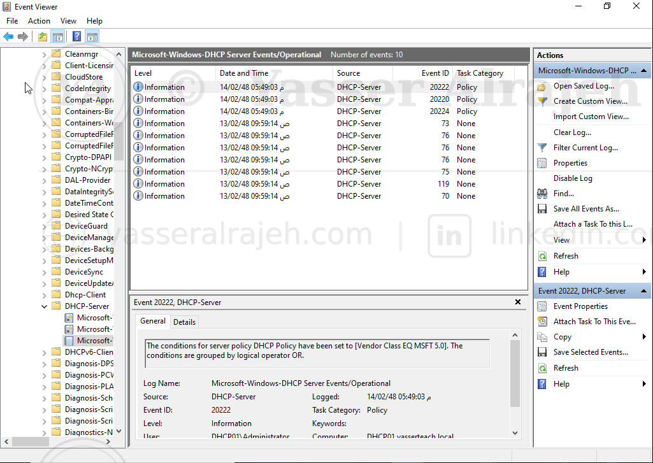Expand the Crypto-DPAPI tree node
Screen dimensions: 653x463
click(x=44, y=157)
